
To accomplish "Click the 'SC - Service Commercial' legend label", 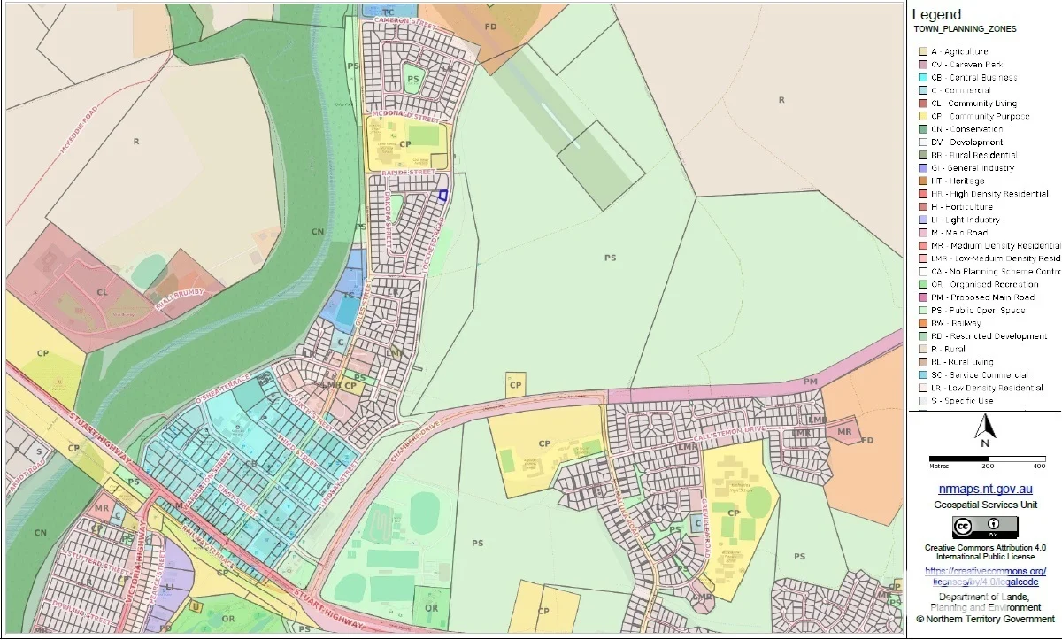I will 981,375.
